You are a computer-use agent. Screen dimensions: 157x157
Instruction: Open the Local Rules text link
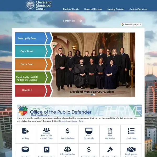[x=131, y=138]
